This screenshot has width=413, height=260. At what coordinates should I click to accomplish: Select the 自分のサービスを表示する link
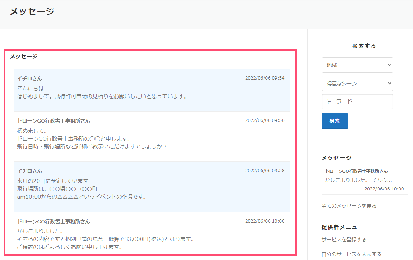pos(351,254)
